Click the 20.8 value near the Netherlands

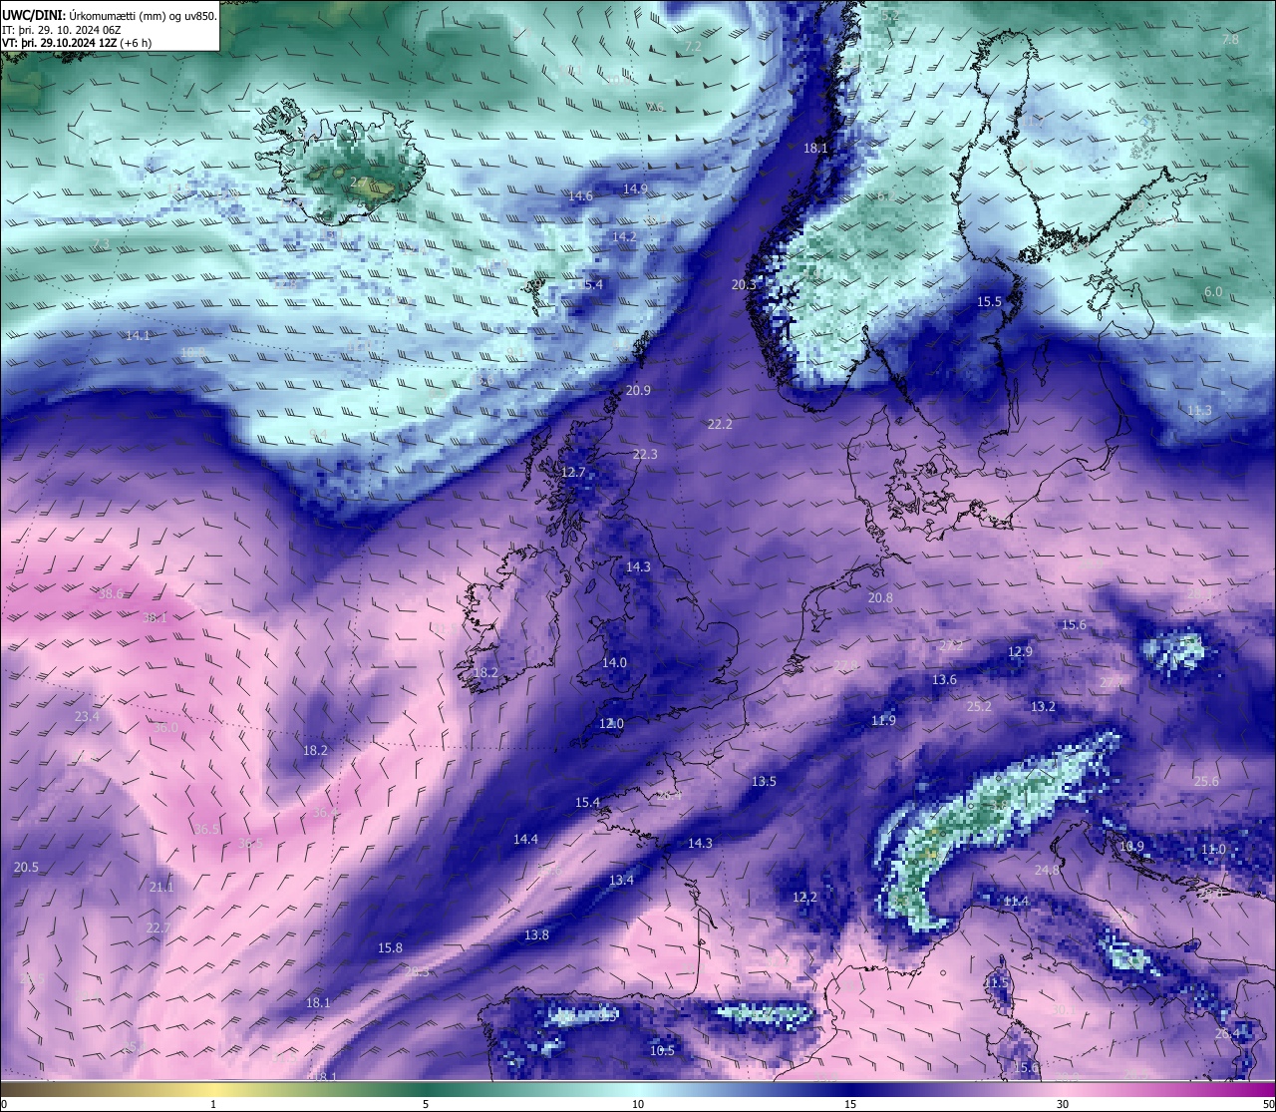(x=880, y=597)
